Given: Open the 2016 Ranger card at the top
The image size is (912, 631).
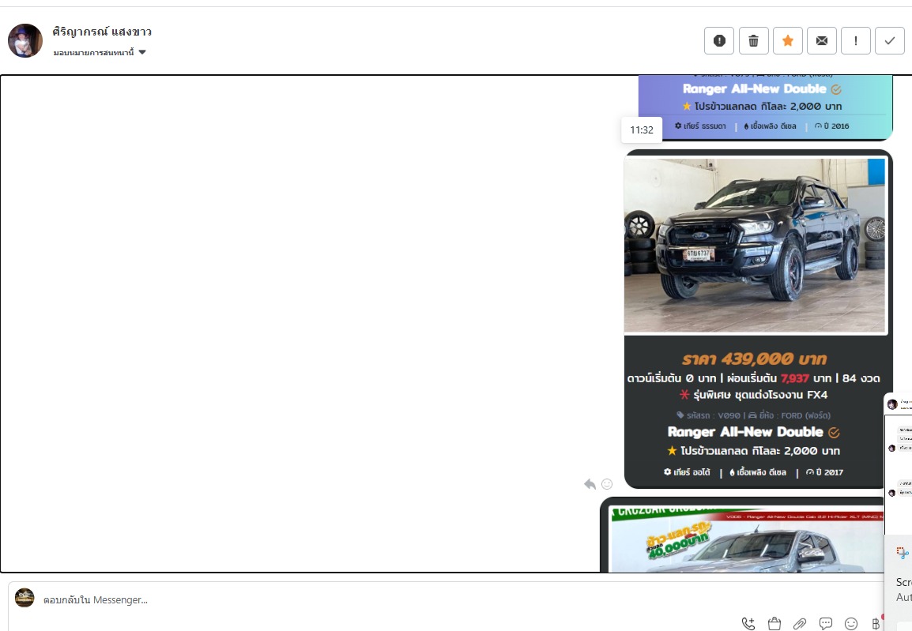Looking at the screenshot, I should tap(766, 107).
